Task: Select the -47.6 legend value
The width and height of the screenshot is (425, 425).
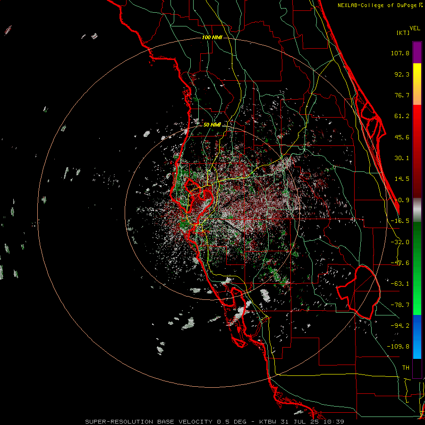Action: click(x=400, y=263)
